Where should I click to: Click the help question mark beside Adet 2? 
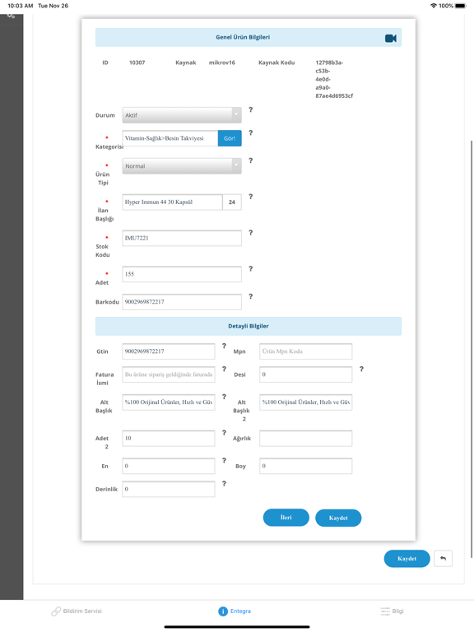(224, 433)
